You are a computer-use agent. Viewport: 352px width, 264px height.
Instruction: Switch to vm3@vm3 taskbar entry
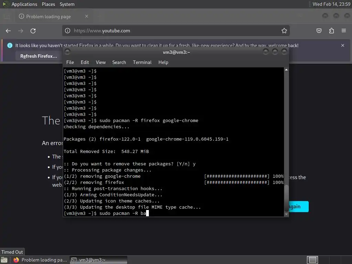click(99, 260)
